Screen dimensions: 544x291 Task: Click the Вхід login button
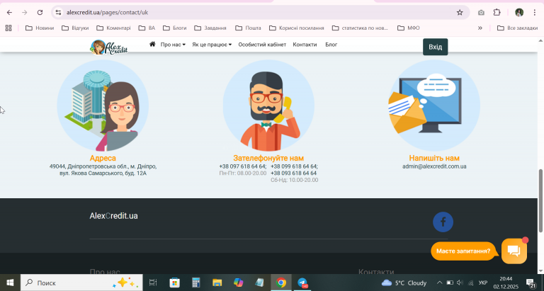(435, 47)
